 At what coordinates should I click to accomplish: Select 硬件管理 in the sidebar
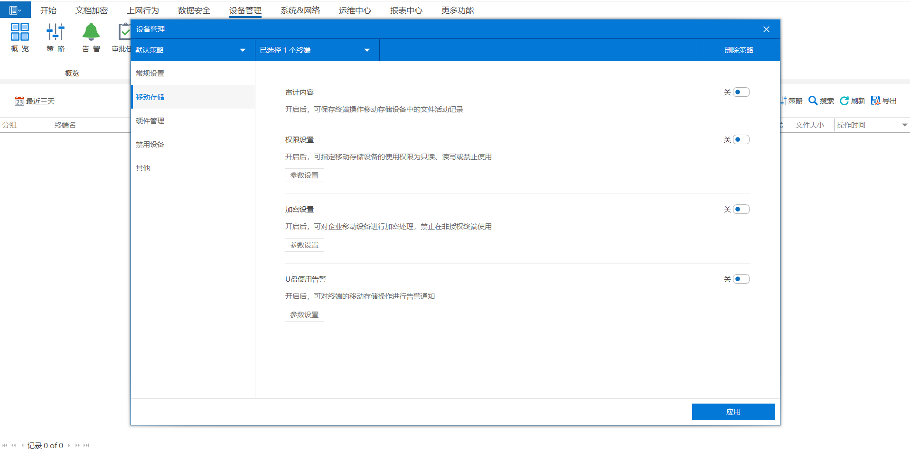pyautogui.click(x=150, y=120)
